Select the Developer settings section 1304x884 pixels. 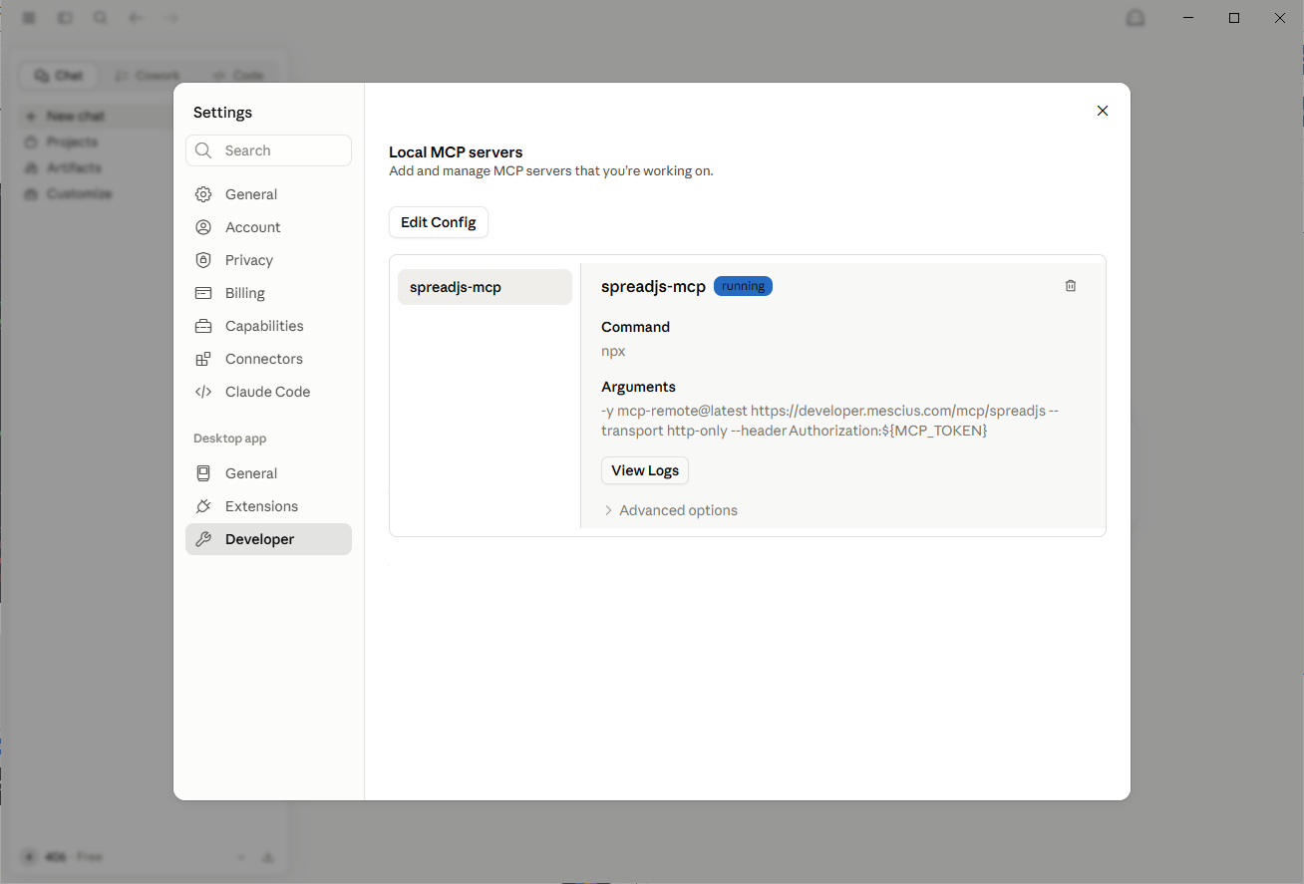click(268, 539)
